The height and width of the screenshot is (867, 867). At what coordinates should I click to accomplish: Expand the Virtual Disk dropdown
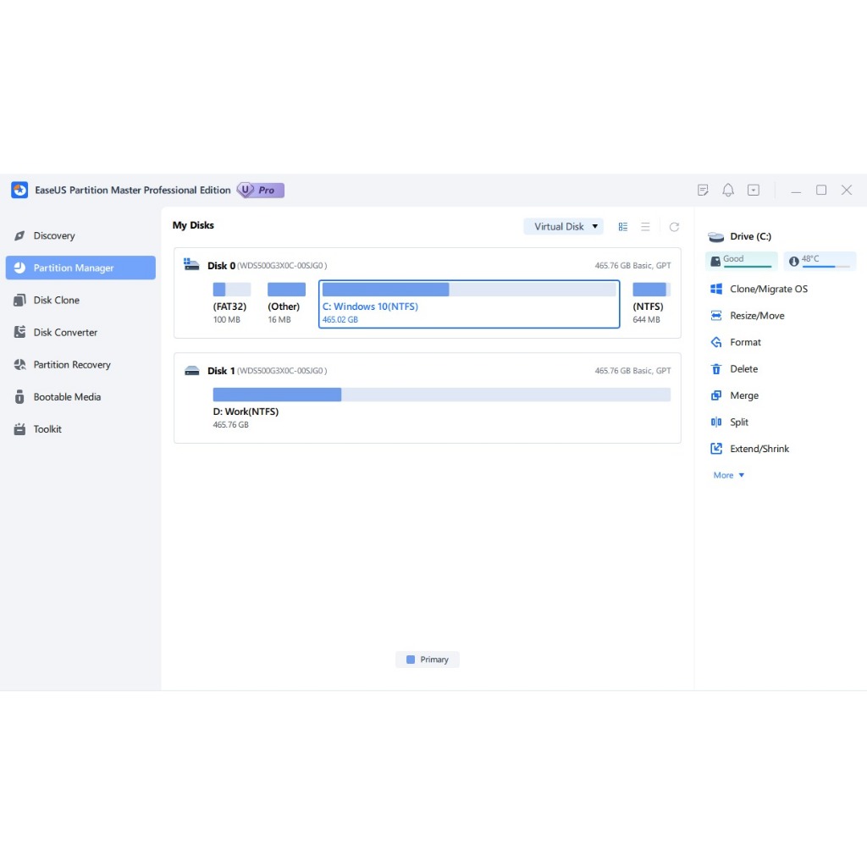pyautogui.click(x=563, y=227)
